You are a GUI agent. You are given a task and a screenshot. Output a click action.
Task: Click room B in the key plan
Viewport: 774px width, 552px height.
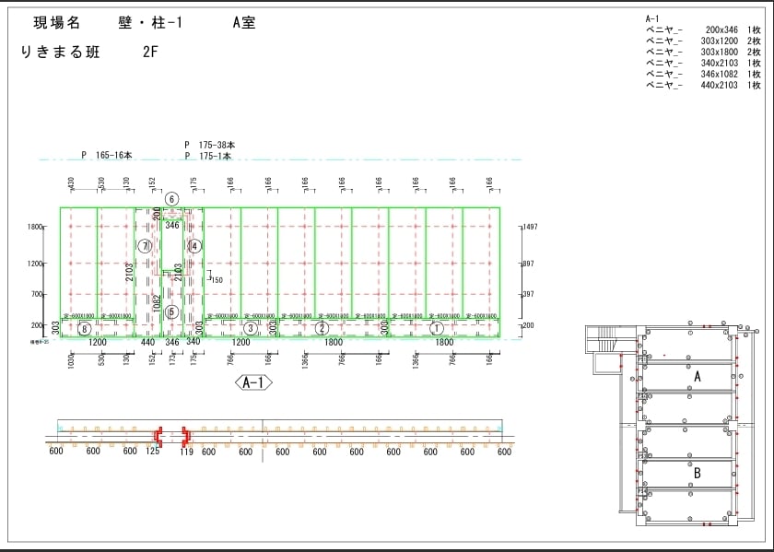(697, 473)
